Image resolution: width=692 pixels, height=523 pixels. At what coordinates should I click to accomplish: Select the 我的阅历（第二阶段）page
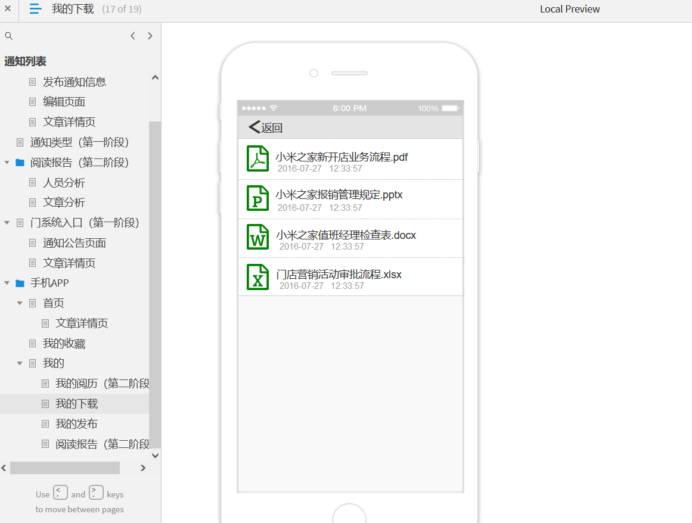(x=103, y=384)
